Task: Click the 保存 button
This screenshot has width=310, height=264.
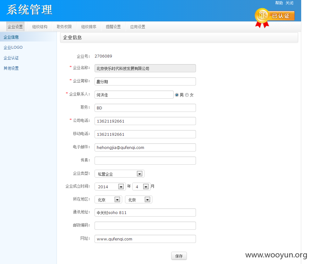Action: pyautogui.click(x=179, y=256)
